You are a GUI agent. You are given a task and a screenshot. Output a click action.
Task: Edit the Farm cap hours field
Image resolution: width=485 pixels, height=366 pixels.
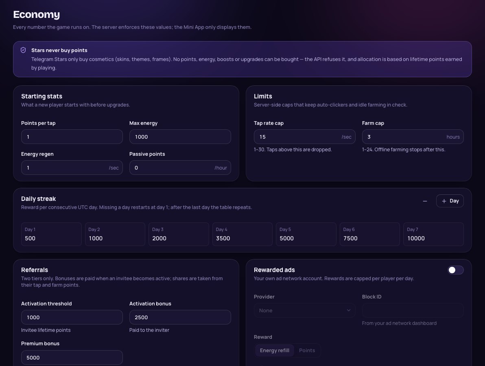pyautogui.click(x=413, y=137)
